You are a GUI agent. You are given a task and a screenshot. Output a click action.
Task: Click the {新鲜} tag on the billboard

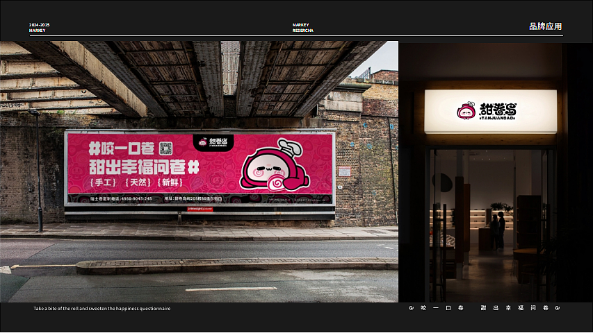click(170, 182)
